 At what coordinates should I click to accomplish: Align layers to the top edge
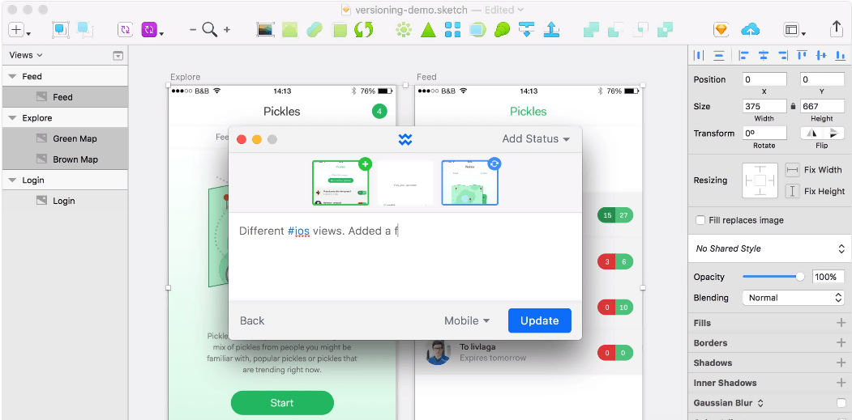(x=802, y=55)
